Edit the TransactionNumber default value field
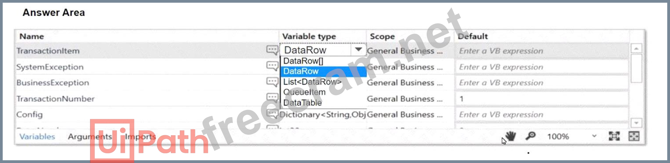Viewport: 670px width, 163px height. point(541,99)
